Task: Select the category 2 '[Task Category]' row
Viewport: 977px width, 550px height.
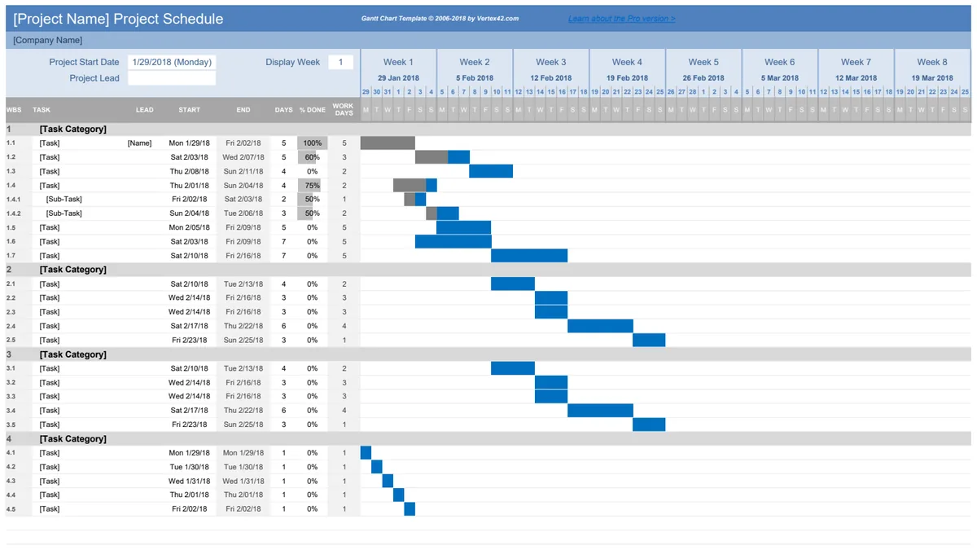Action: coord(488,270)
